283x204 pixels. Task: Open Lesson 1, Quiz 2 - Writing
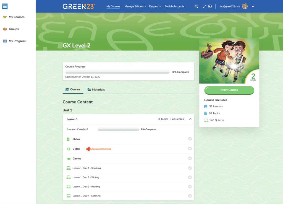pyautogui.click(x=86, y=177)
